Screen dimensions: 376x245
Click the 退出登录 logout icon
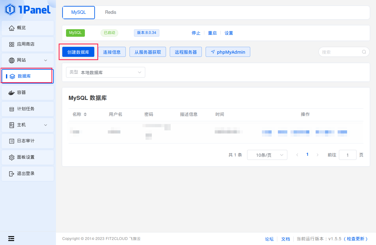click(x=12, y=174)
